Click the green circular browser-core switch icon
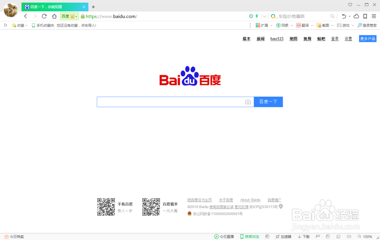Image resolution: width=380 pixels, height=240 pixels. (251, 16)
